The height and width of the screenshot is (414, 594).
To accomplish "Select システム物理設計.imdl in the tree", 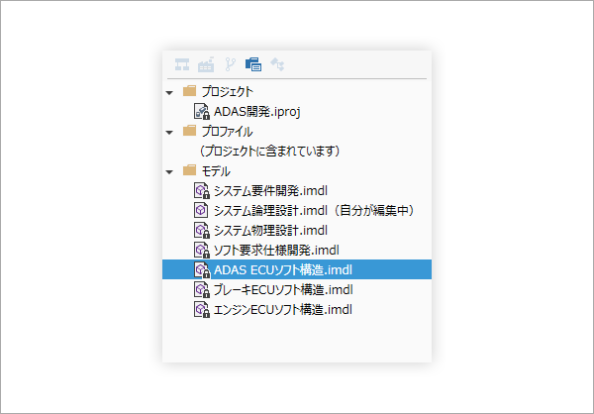I will [270, 230].
